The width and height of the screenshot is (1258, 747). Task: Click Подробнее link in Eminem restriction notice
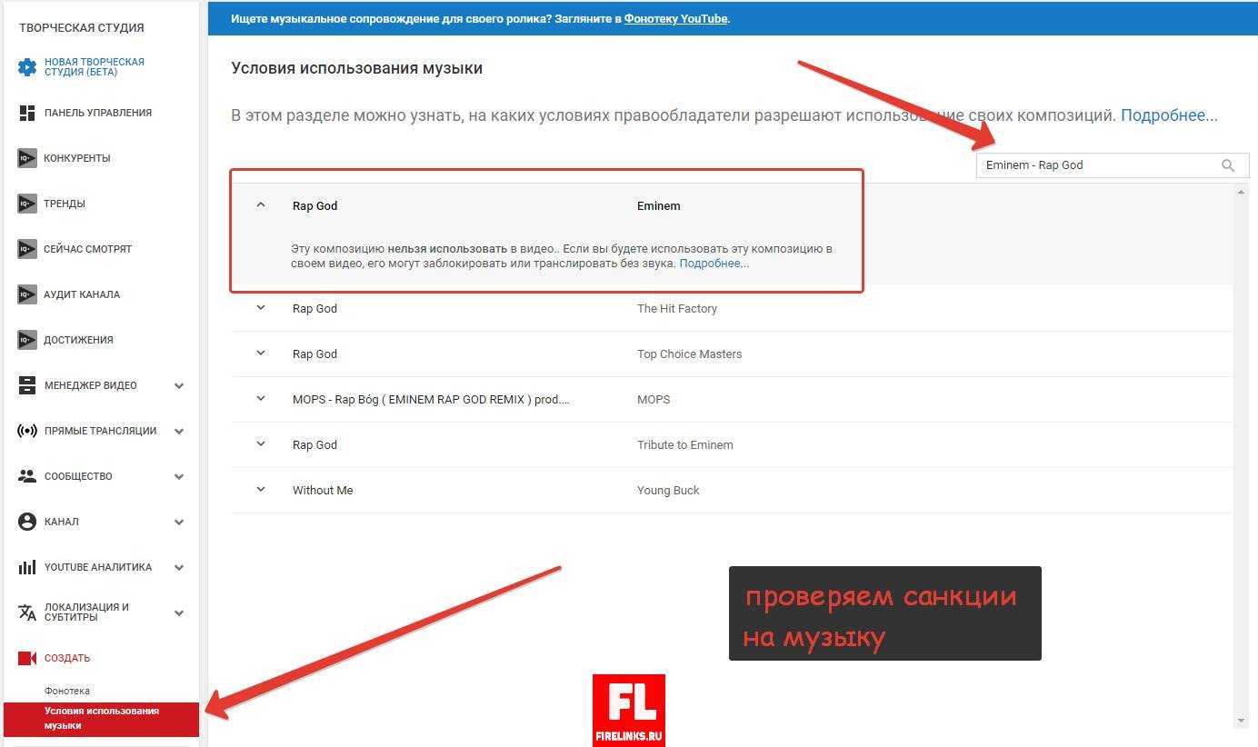point(714,264)
